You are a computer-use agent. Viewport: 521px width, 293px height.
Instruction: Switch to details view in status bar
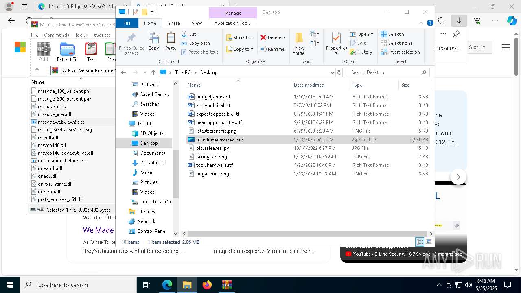coord(420,242)
